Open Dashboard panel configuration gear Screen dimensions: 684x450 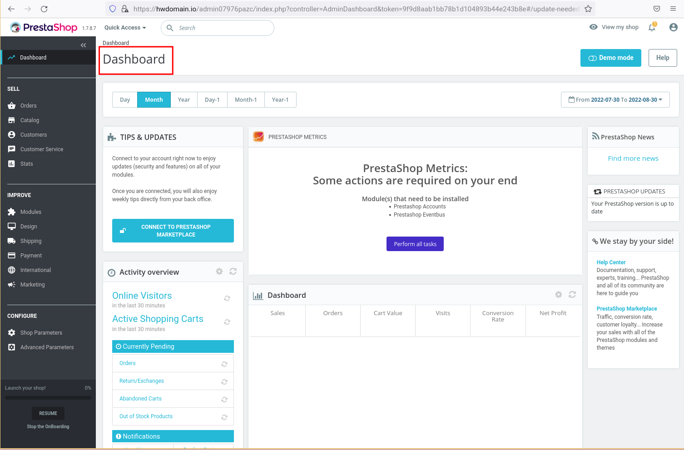coord(559,294)
